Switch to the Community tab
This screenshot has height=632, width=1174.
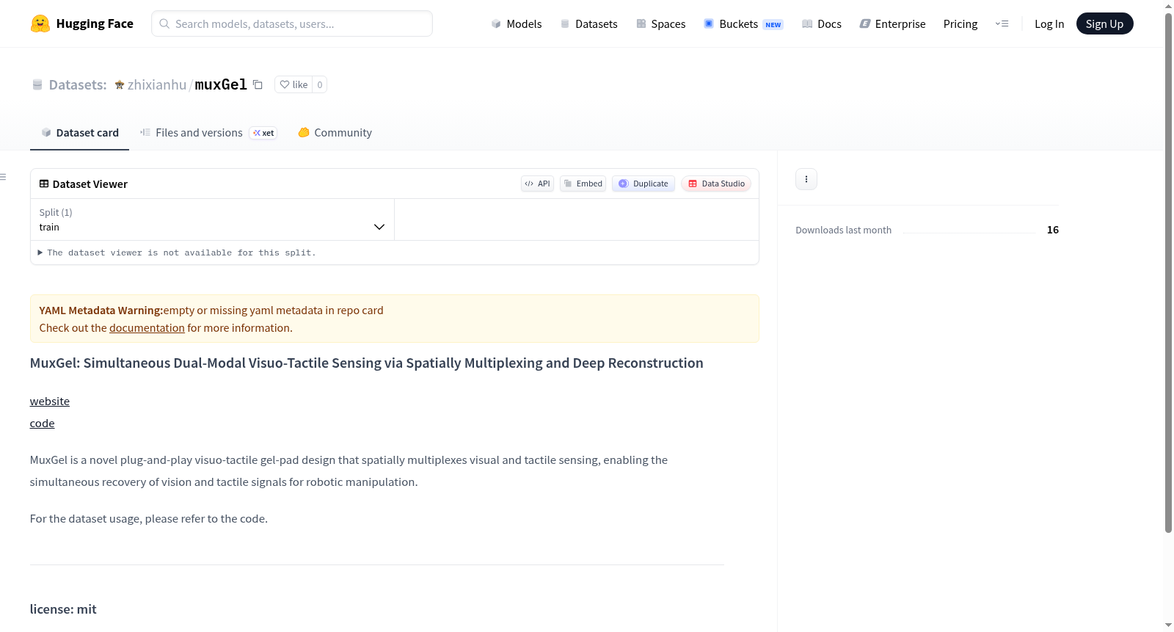click(335, 133)
